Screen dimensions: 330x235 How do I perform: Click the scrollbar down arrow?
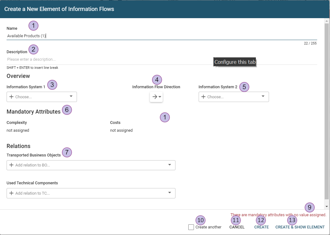(327, 207)
